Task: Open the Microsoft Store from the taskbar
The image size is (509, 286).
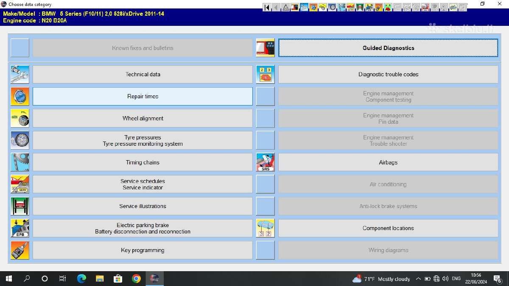Action: point(118,278)
